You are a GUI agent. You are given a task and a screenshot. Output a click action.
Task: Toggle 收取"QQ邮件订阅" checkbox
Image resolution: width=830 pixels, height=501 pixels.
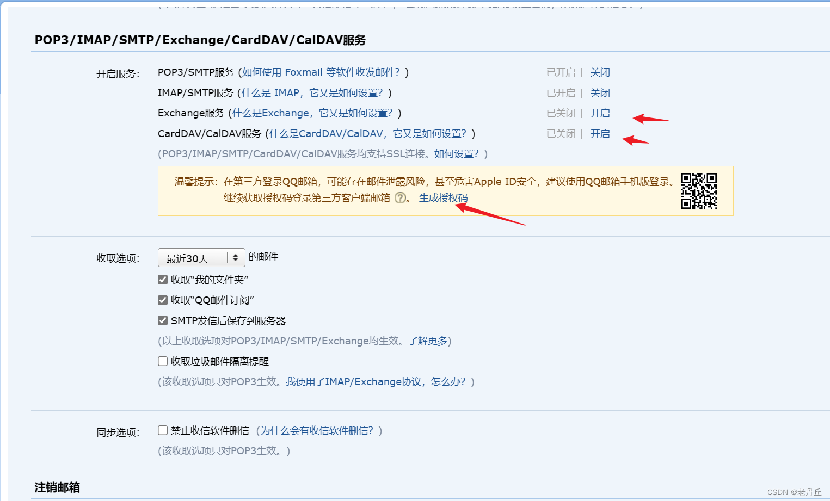(163, 300)
